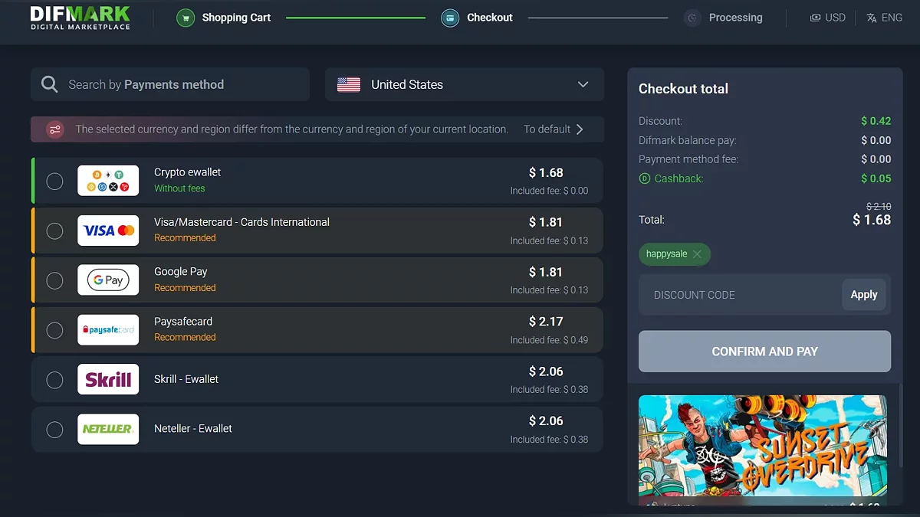Click the Skrill payment logo
Screen dimensions: 920x517
(108, 379)
